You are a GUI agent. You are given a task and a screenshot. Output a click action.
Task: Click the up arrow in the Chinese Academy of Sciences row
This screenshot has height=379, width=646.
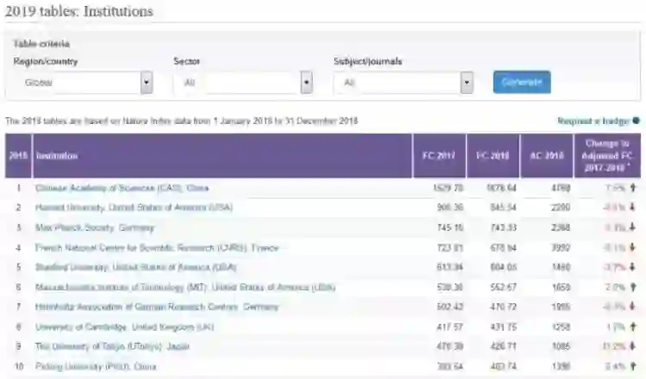pos(633,188)
